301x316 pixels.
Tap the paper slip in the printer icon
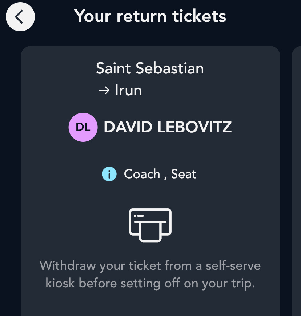(x=150, y=232)
